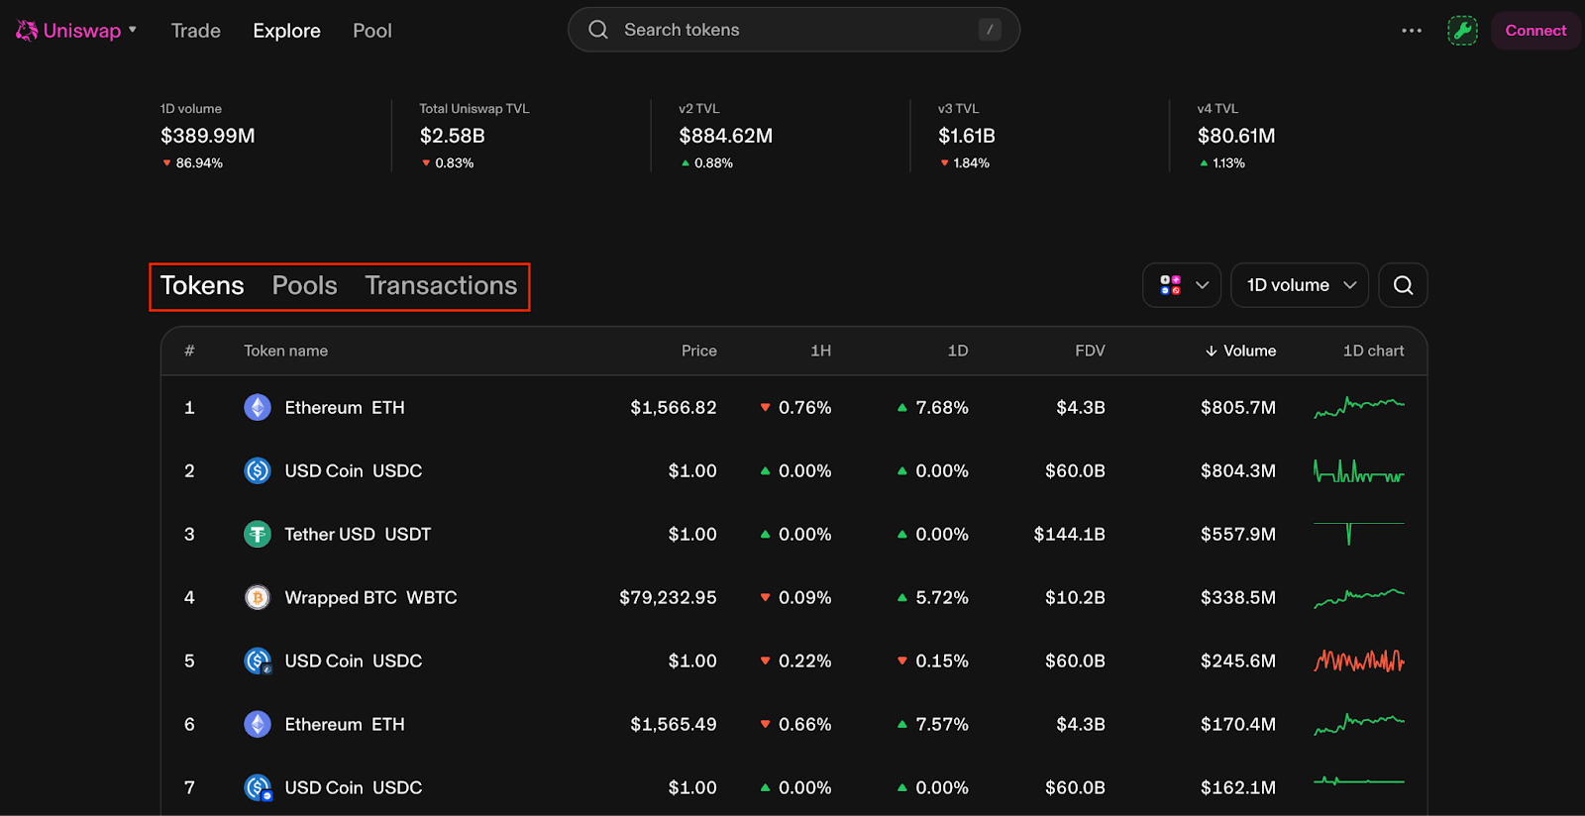Open the network filter dropdown
Image resolution: width=1585 pixels, height=816 pixels.
tap(1182, 285)
